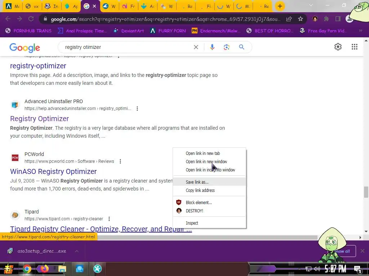Image resolution: width=369 pixels, height=276 pixels.
Task: Click into the Google search field
Action: pyautogui.click(x=127, y=47)
